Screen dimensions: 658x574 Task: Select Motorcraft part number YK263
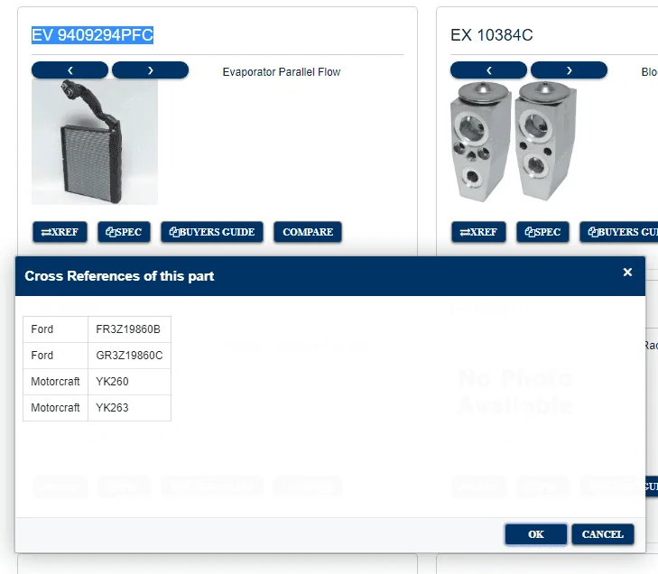coord(112,407)
